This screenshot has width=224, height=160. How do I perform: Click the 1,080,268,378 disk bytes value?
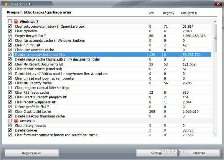(194, 36)
